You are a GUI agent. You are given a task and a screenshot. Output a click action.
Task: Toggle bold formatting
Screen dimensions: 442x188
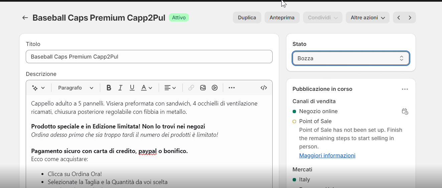point(109,88)
